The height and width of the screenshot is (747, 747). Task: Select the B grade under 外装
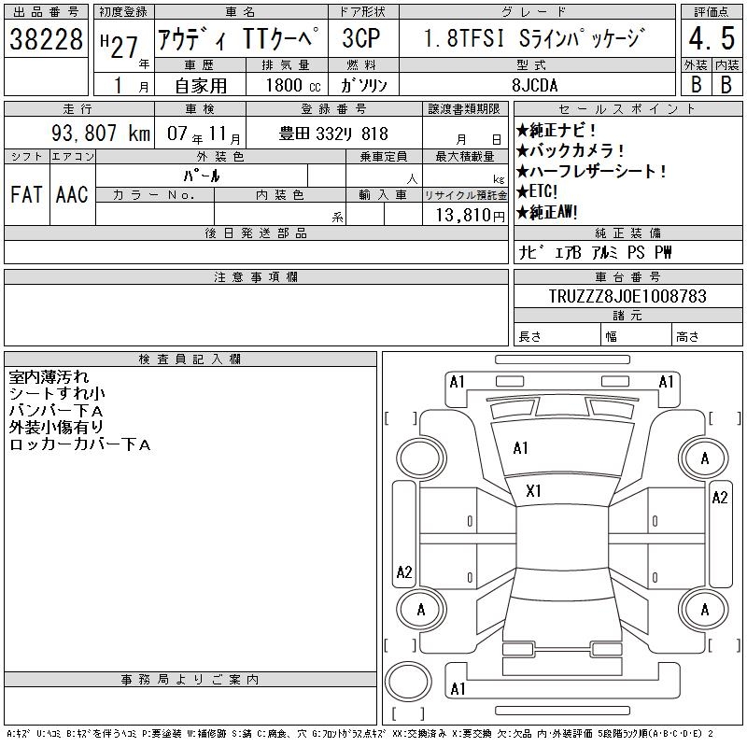[696, 84]
